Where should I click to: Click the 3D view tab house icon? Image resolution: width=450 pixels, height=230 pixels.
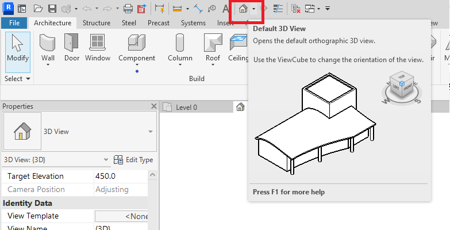point(240,108)
